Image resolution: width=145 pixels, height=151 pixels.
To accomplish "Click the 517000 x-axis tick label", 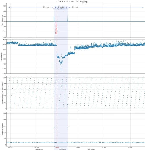I will (104, 148).
